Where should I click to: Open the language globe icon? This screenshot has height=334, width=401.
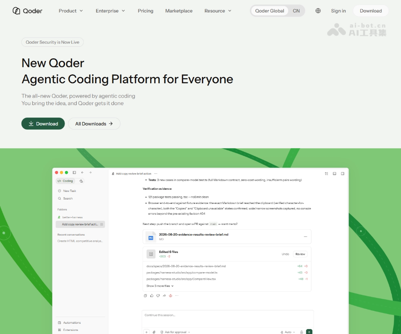[318, 11]
